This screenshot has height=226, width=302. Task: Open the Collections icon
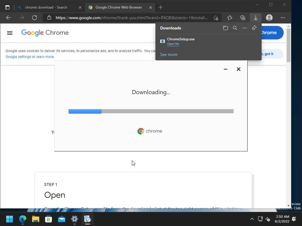click(243, 18)
